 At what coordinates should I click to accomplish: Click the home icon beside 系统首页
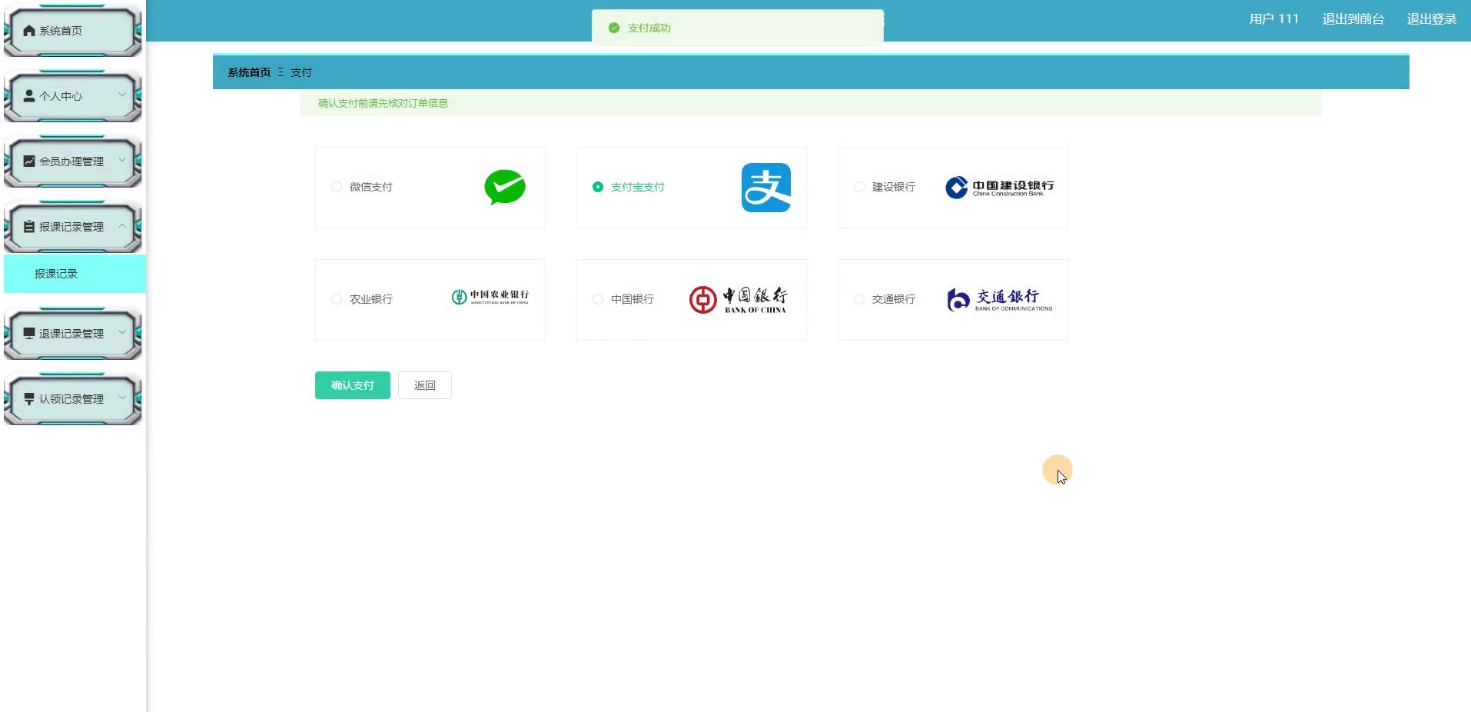click(x=29, y=31)
